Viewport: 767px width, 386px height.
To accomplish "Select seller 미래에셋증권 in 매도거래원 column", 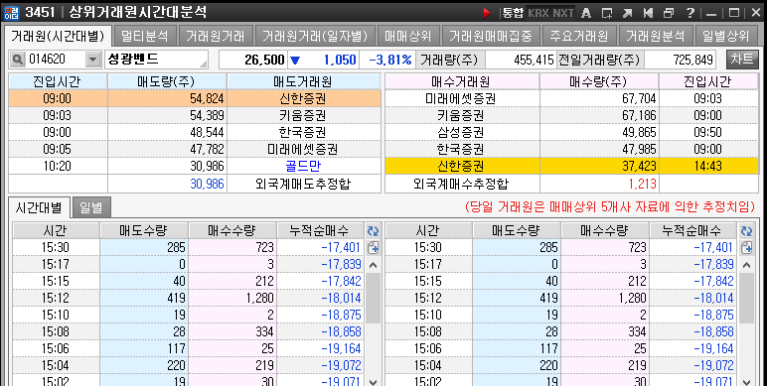I will click(x=304, y=149).
